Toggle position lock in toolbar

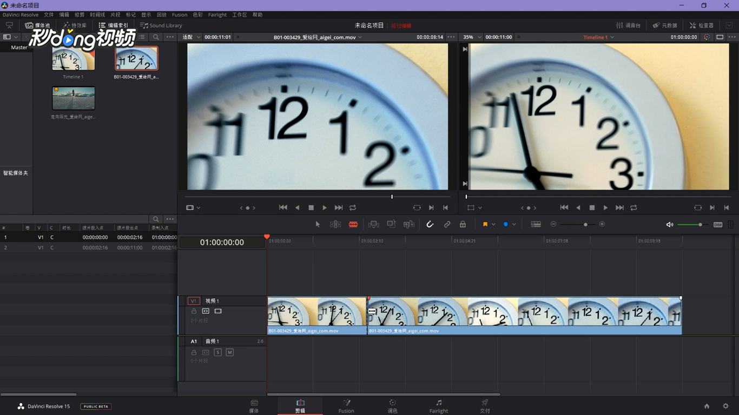[463, 224]
